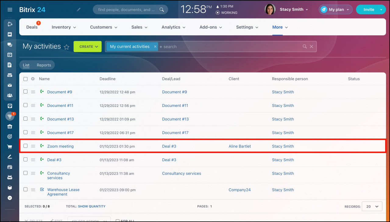Expand the Inventory menu
390x222 pixels.
pos(64,27)
